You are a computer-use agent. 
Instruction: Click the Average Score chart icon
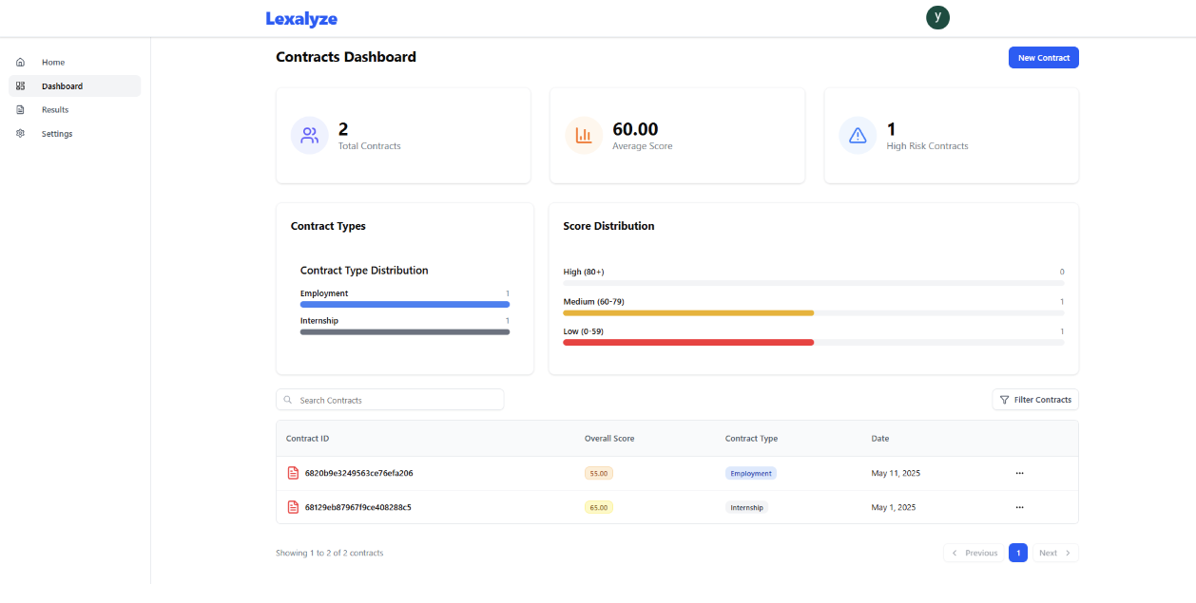pos(584,135)
